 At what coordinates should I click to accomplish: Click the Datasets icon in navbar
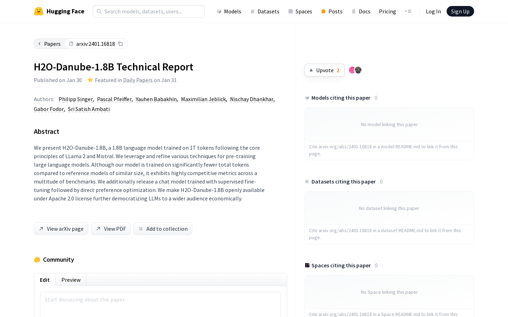(253, 11)
